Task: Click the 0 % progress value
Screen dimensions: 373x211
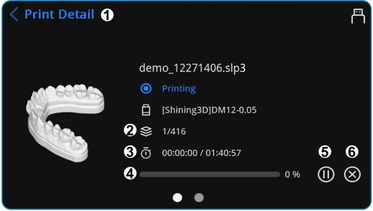Action: point(292,174)
